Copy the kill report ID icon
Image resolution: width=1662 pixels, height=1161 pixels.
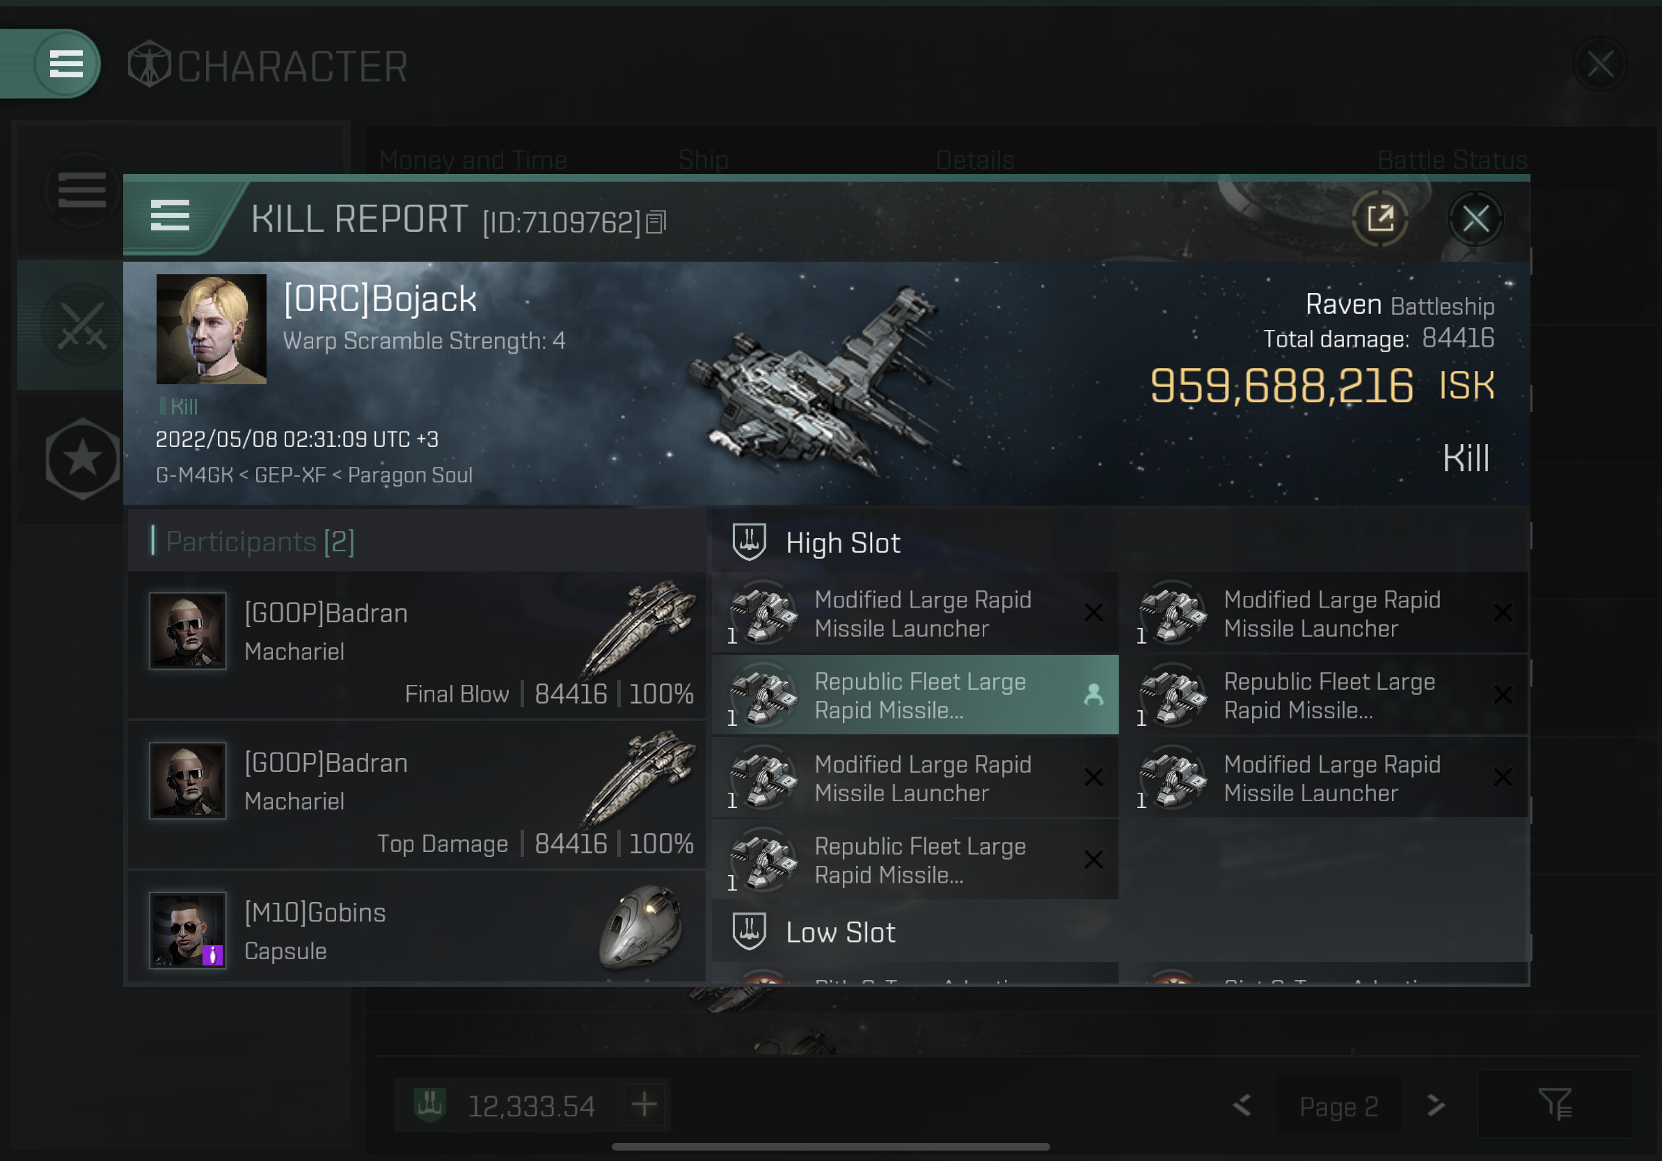pos(655,222)
